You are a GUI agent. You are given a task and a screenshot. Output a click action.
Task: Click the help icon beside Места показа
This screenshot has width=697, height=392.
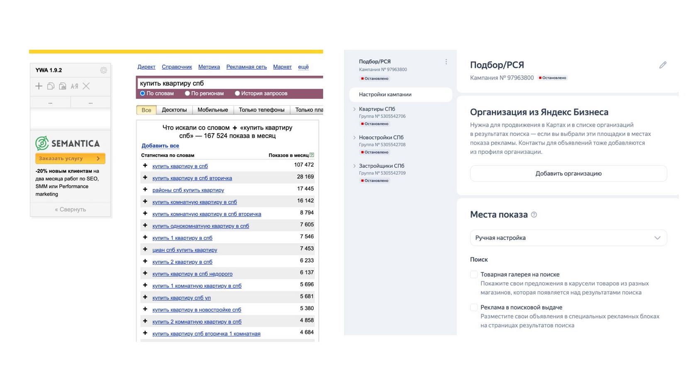[534, 214]
